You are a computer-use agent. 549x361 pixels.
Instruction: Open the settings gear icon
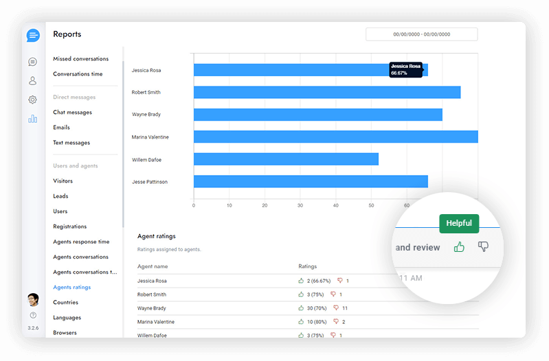click(x=33, y=100)
